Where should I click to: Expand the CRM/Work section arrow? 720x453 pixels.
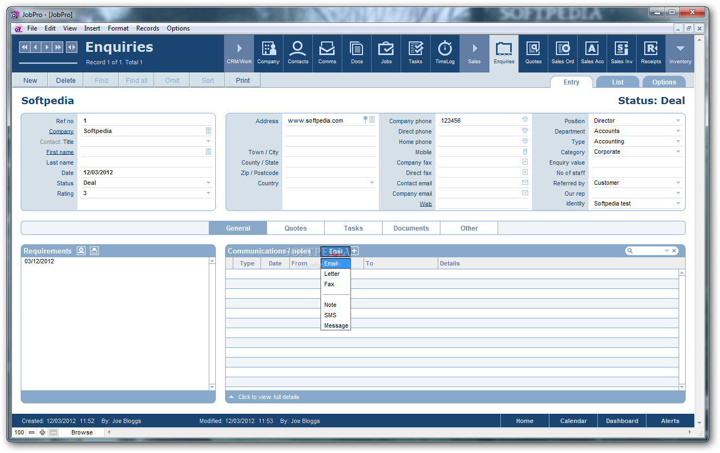pyautogui.click(x=239, y=49)
